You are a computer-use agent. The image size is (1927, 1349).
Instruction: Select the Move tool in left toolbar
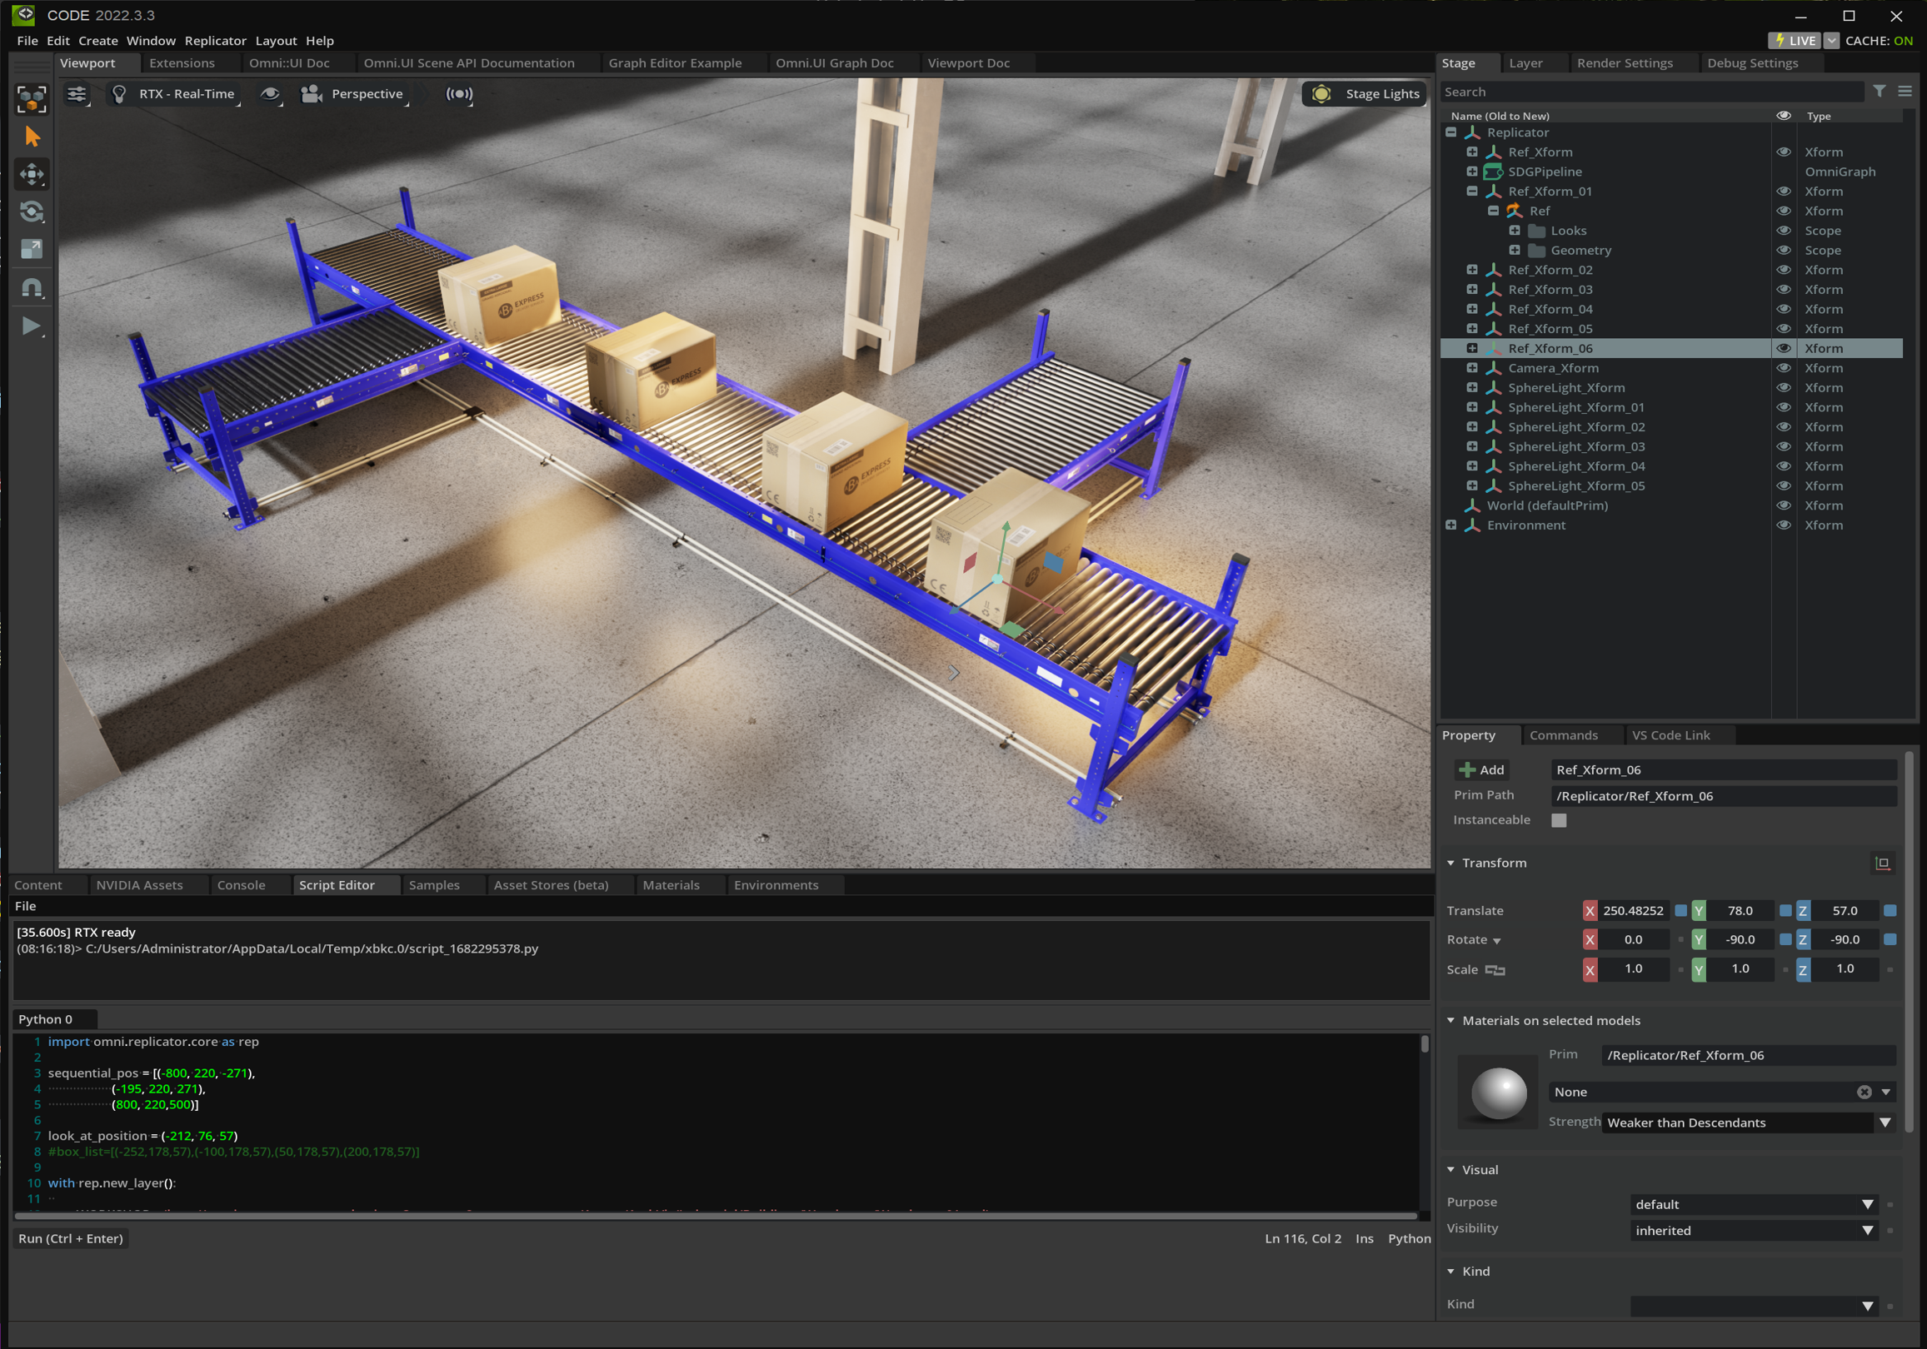point(32,175)
